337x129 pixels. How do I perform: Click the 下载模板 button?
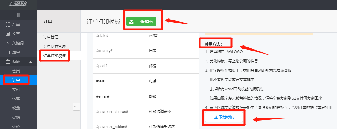tap(224, 117)
